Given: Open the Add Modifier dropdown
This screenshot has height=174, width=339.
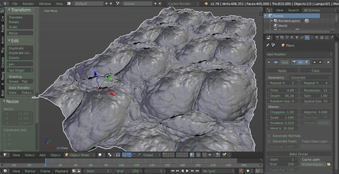Looking at the screenshot, I should pyautogui.click(x=299, y=54).
